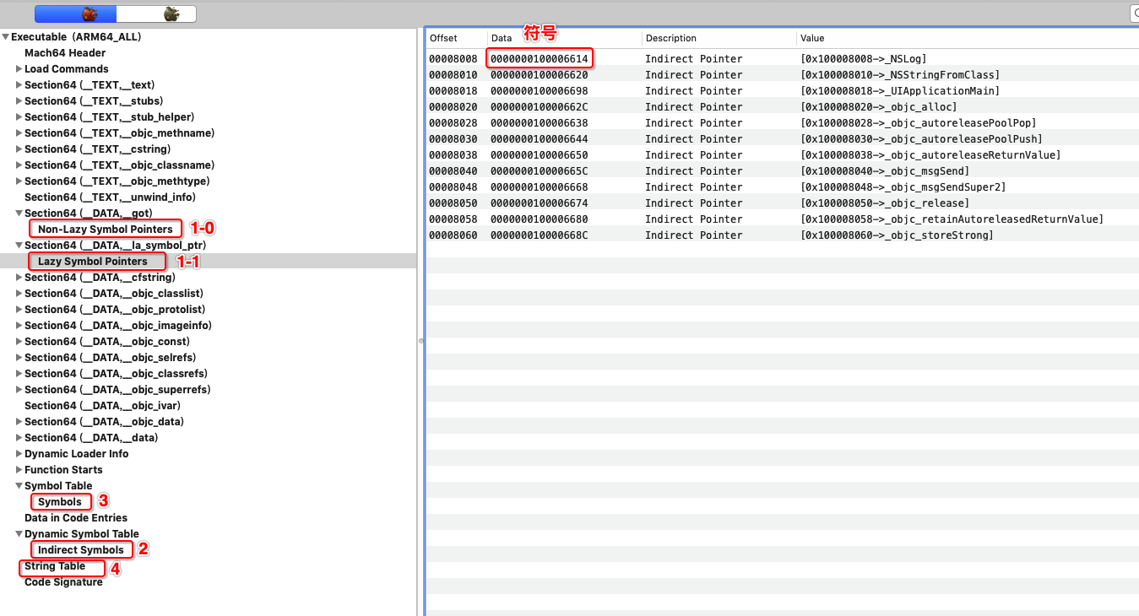Screen dimensions: 1139x616
Task: Expand the Dynamic Loader Info node
Action: pyautogui.click(x=19, y=454)
